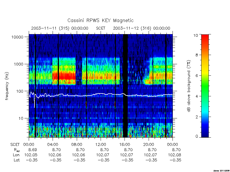Click the plot title Cassini RPWS KEY Magnetic
The image size is (230, 172).
coord(100,20)
